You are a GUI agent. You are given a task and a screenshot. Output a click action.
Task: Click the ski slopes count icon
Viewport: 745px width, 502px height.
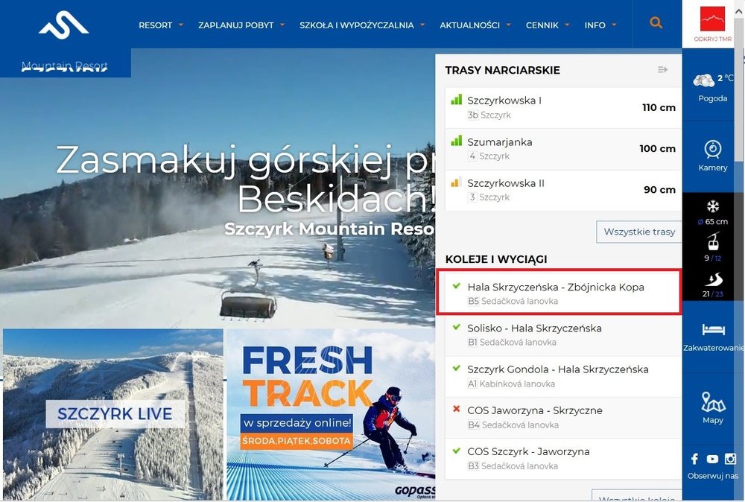(x=713, y=279)
